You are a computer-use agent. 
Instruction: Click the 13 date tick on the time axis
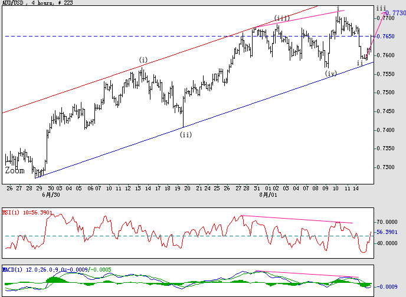point(138,189)
